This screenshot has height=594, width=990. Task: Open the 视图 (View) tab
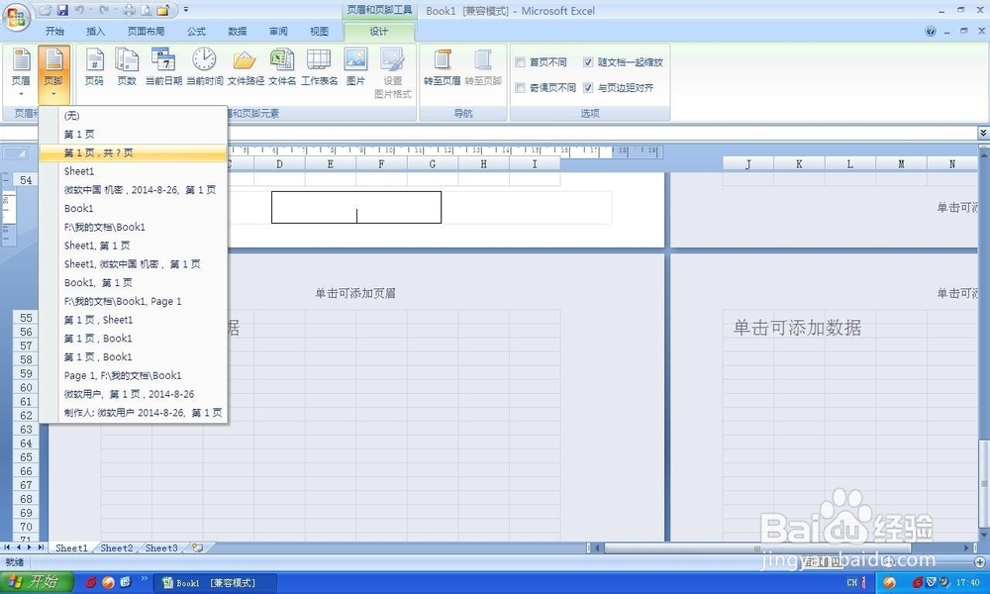pos(320,31)
